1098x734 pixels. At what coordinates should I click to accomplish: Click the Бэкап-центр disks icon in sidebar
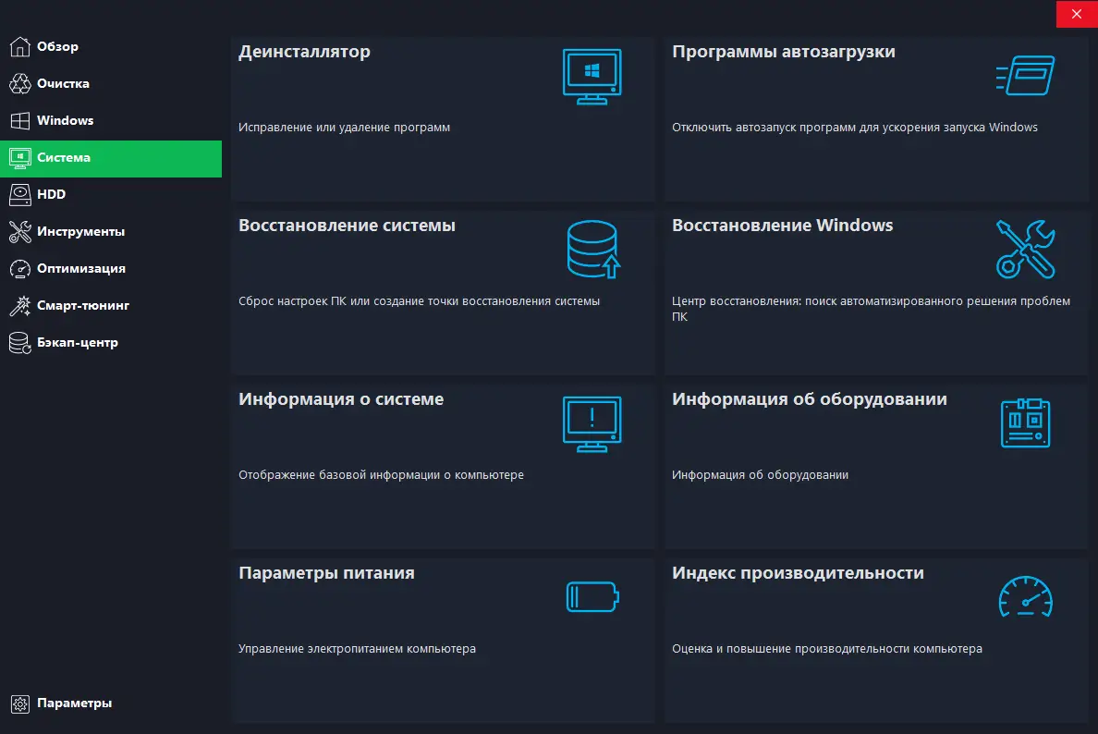click(19, 342)
